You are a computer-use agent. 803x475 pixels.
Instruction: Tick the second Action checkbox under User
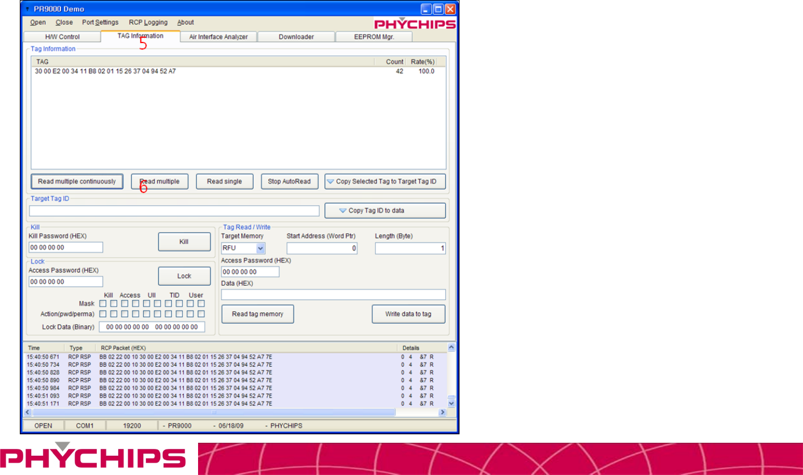201,314
